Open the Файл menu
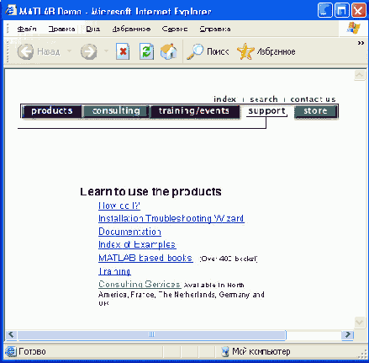Viewport: 369px width, 363px height. click(x=27, y=29)
